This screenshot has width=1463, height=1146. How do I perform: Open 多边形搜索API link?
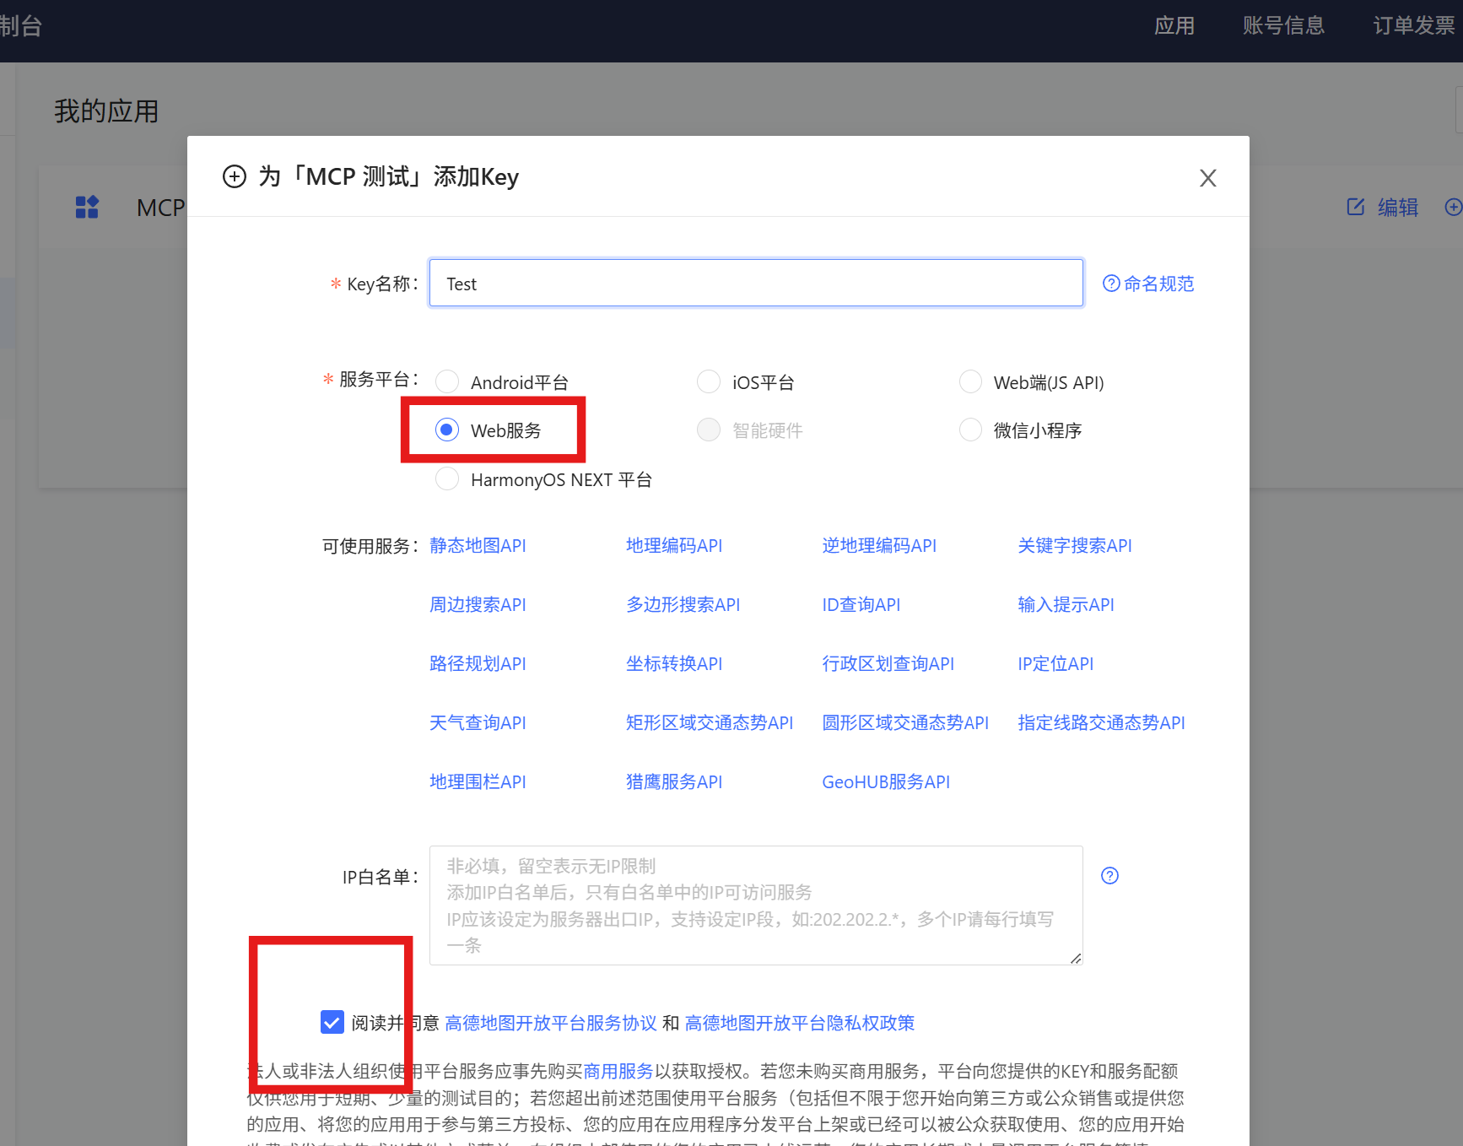pyautogui.click(x=683, y=605)
